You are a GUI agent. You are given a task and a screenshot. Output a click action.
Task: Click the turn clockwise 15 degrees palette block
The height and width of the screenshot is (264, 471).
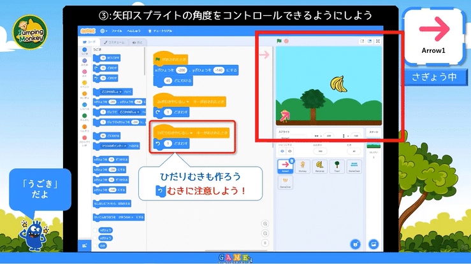click(x=105, y=68)
